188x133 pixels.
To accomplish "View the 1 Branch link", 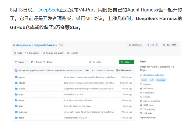I will pos(36,62).
